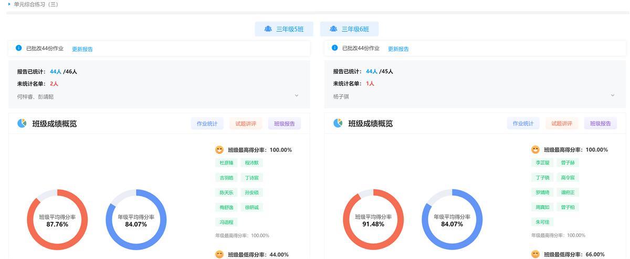Image resolution: width=630 pixels, height=259 pixels.
Task: Click the smiley face icon above 陈天乐's list
Action: [219, 150]
